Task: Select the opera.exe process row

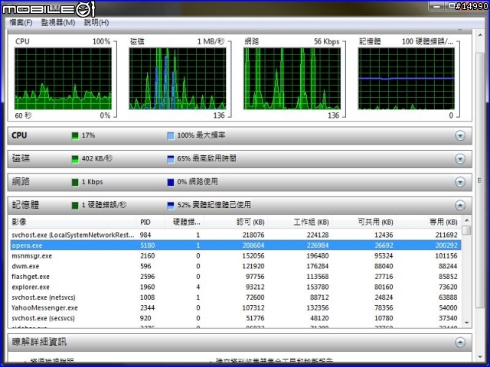Action: point(235,245)
